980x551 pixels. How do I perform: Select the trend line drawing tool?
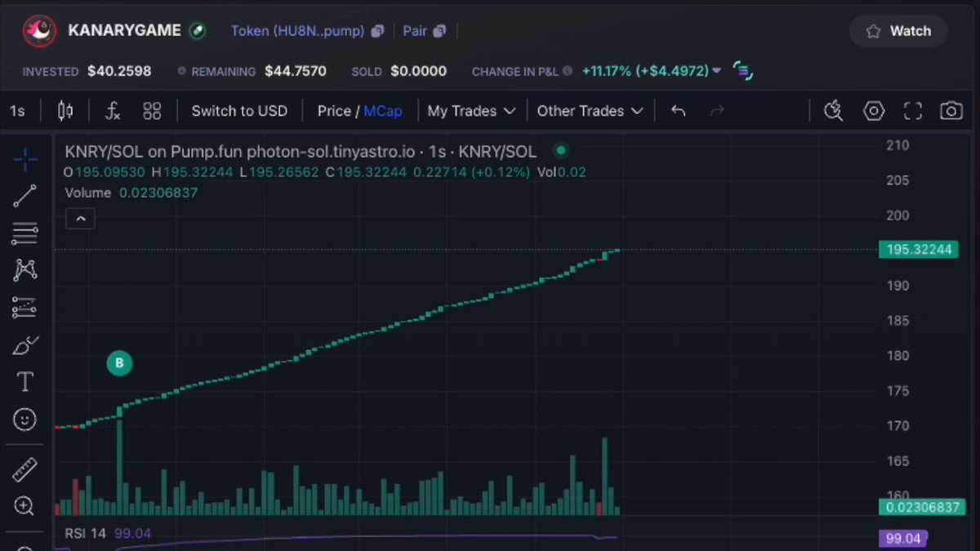tap(25, 196)
